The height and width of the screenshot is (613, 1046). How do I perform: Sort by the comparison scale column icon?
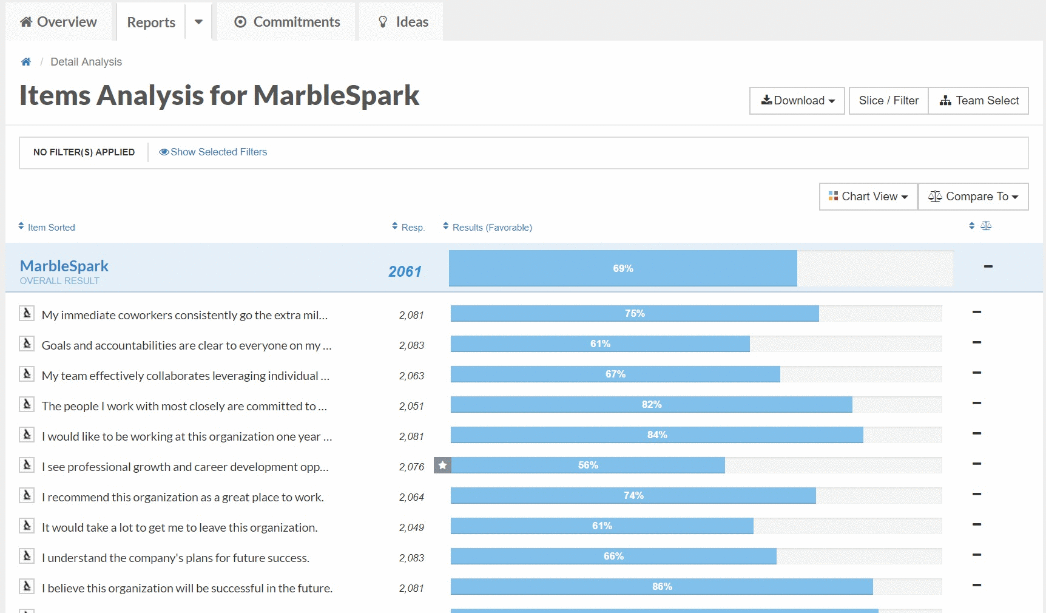[x=986, y=226]
